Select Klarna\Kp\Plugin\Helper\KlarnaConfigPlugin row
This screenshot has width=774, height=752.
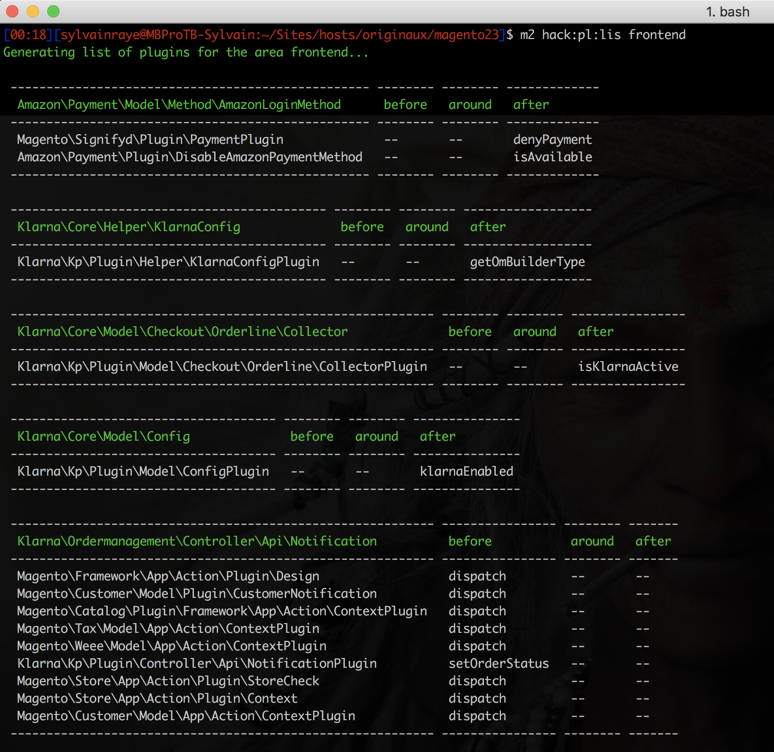point(301,262)
